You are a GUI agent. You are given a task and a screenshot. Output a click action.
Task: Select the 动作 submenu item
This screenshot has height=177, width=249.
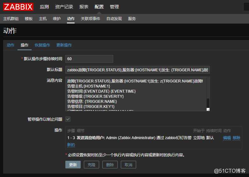click(x=71, y=19)
